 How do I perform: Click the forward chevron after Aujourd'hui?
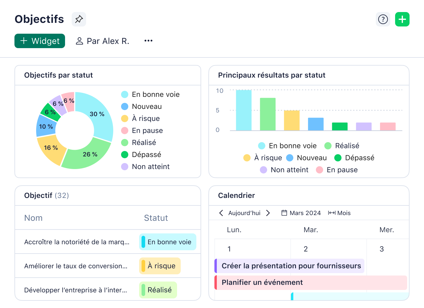(268, 213)
